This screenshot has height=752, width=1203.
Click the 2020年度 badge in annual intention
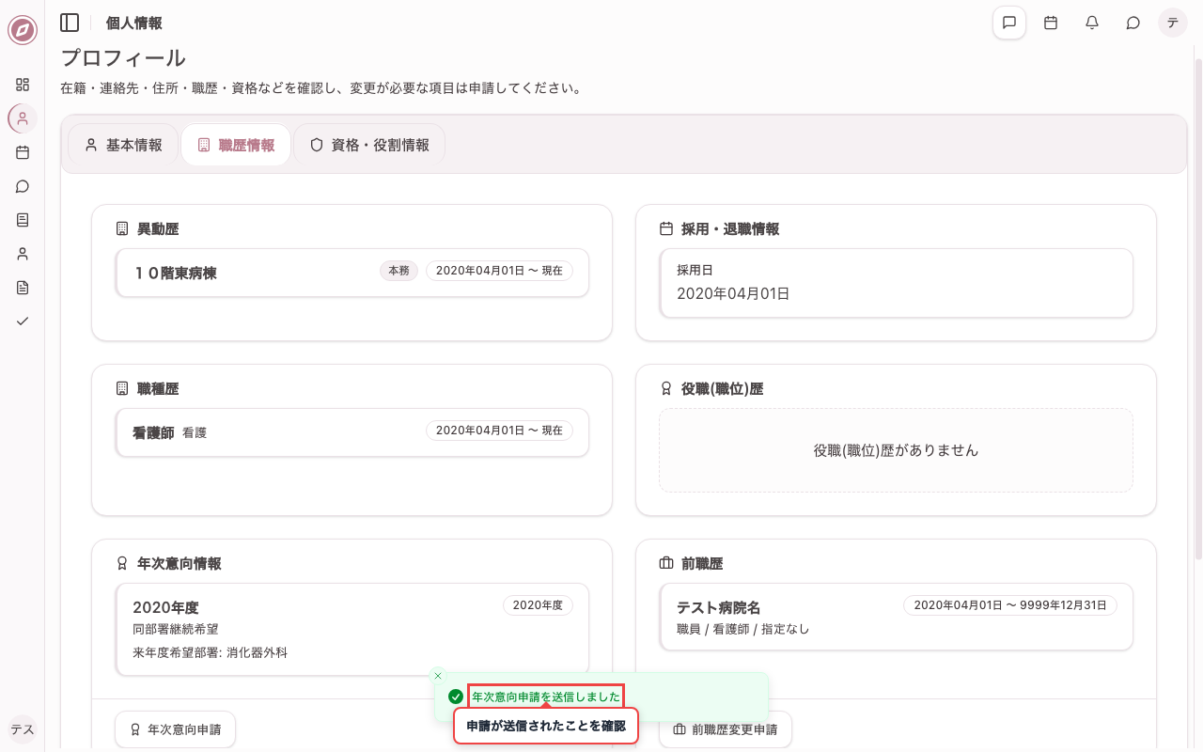pyautogui.click(x=538, y=605)
